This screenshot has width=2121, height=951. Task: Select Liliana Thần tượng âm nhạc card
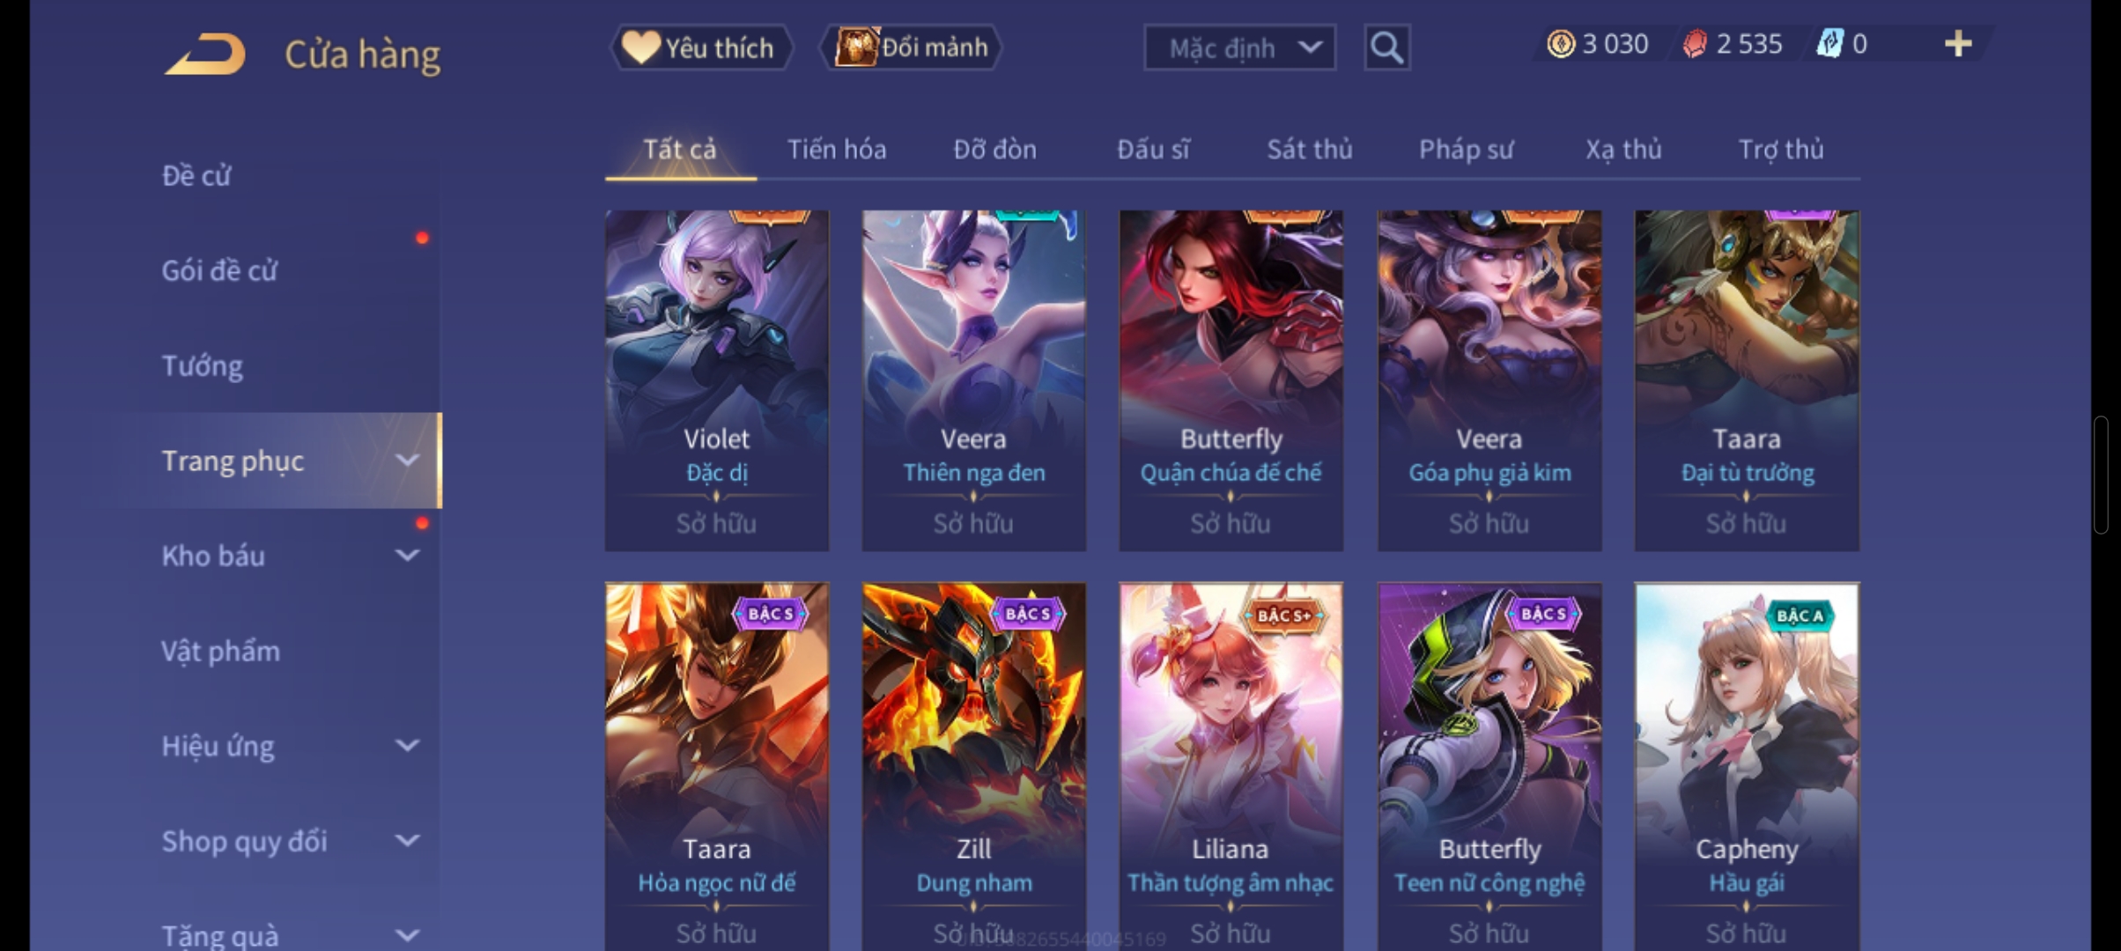pos(1230,766)
